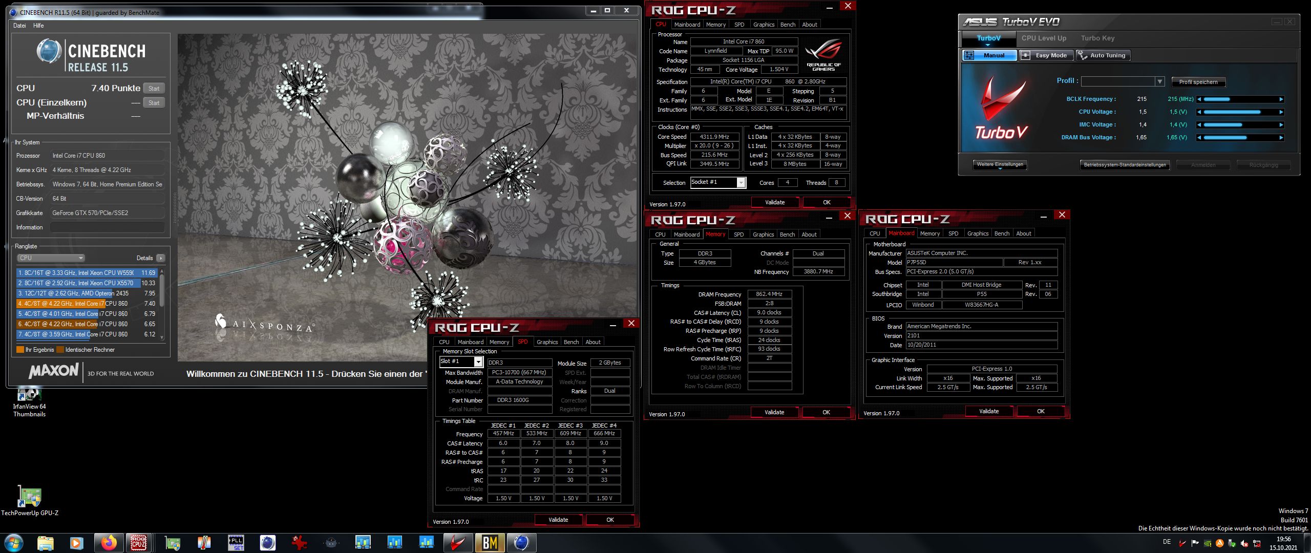This screenshot has height=553, width=1311.
Task: Decrease BCLK Frequency with the left arrow
Action: click(x=1199, y=99)
